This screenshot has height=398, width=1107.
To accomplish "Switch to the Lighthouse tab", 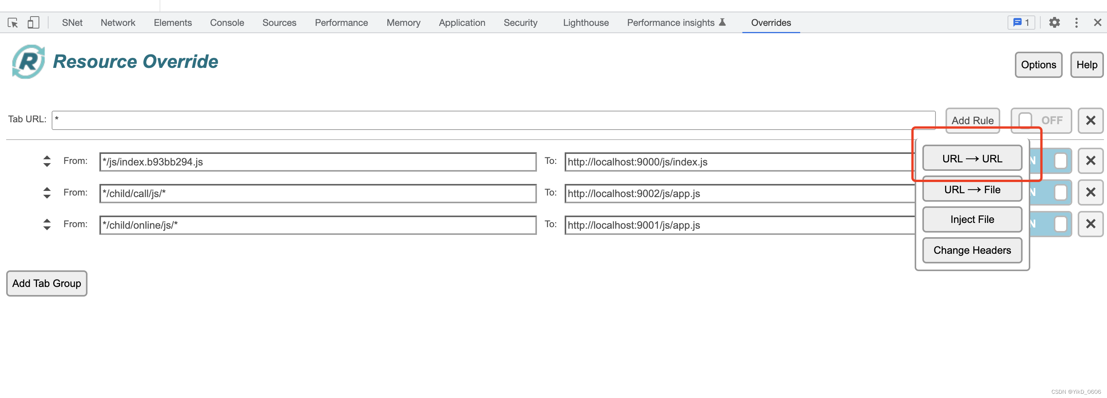I will (x=586, y=22).
